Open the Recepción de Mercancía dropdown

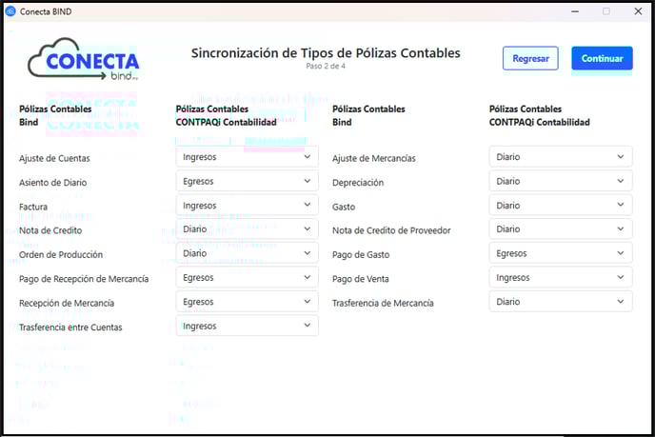pos(248,302)
